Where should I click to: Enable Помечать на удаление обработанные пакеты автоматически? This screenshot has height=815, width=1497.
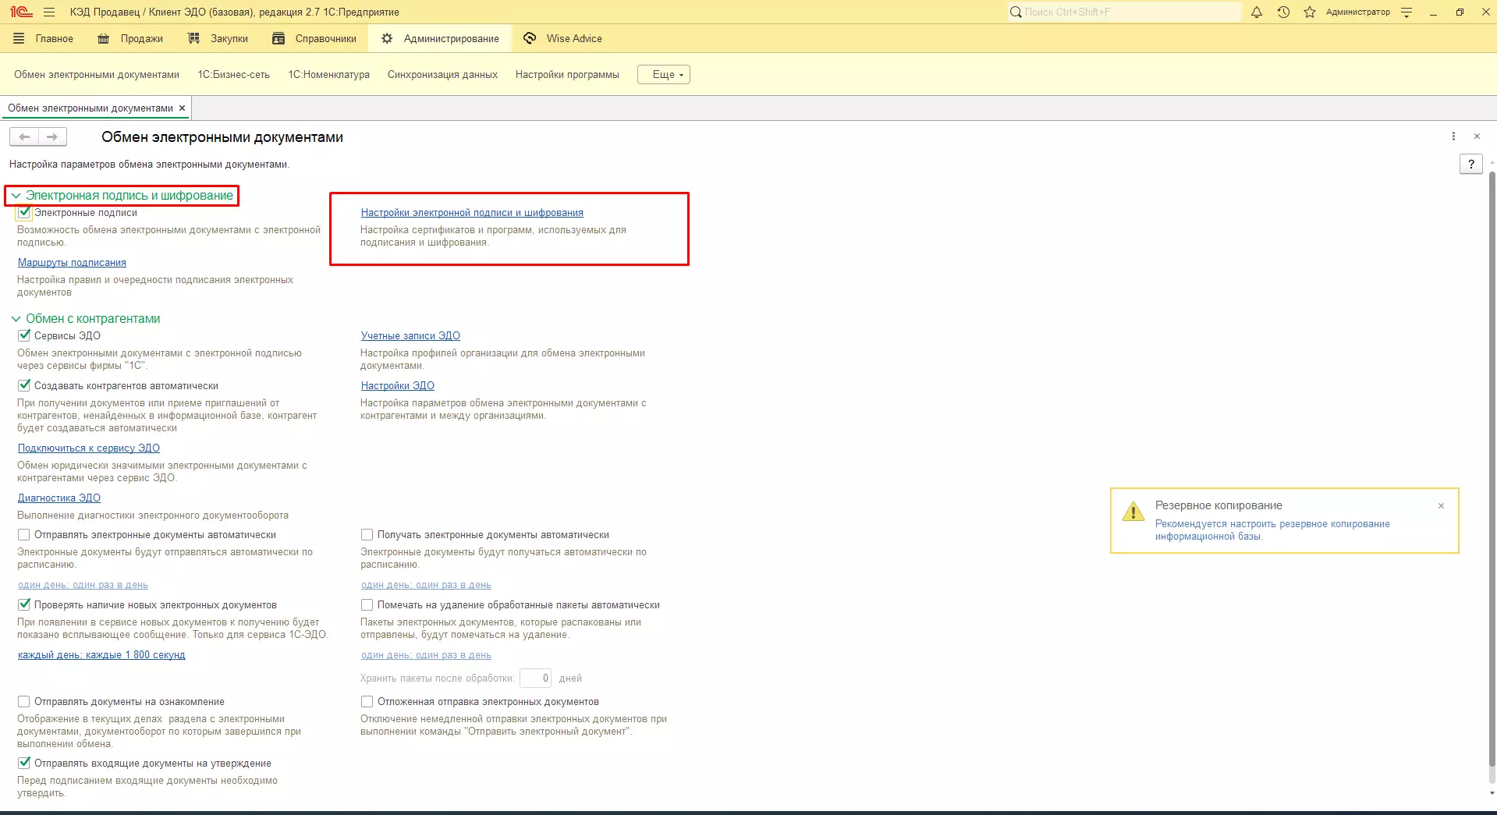(367, 605)
